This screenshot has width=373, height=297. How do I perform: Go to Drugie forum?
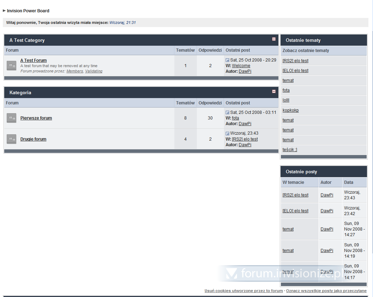coord(33,139)
